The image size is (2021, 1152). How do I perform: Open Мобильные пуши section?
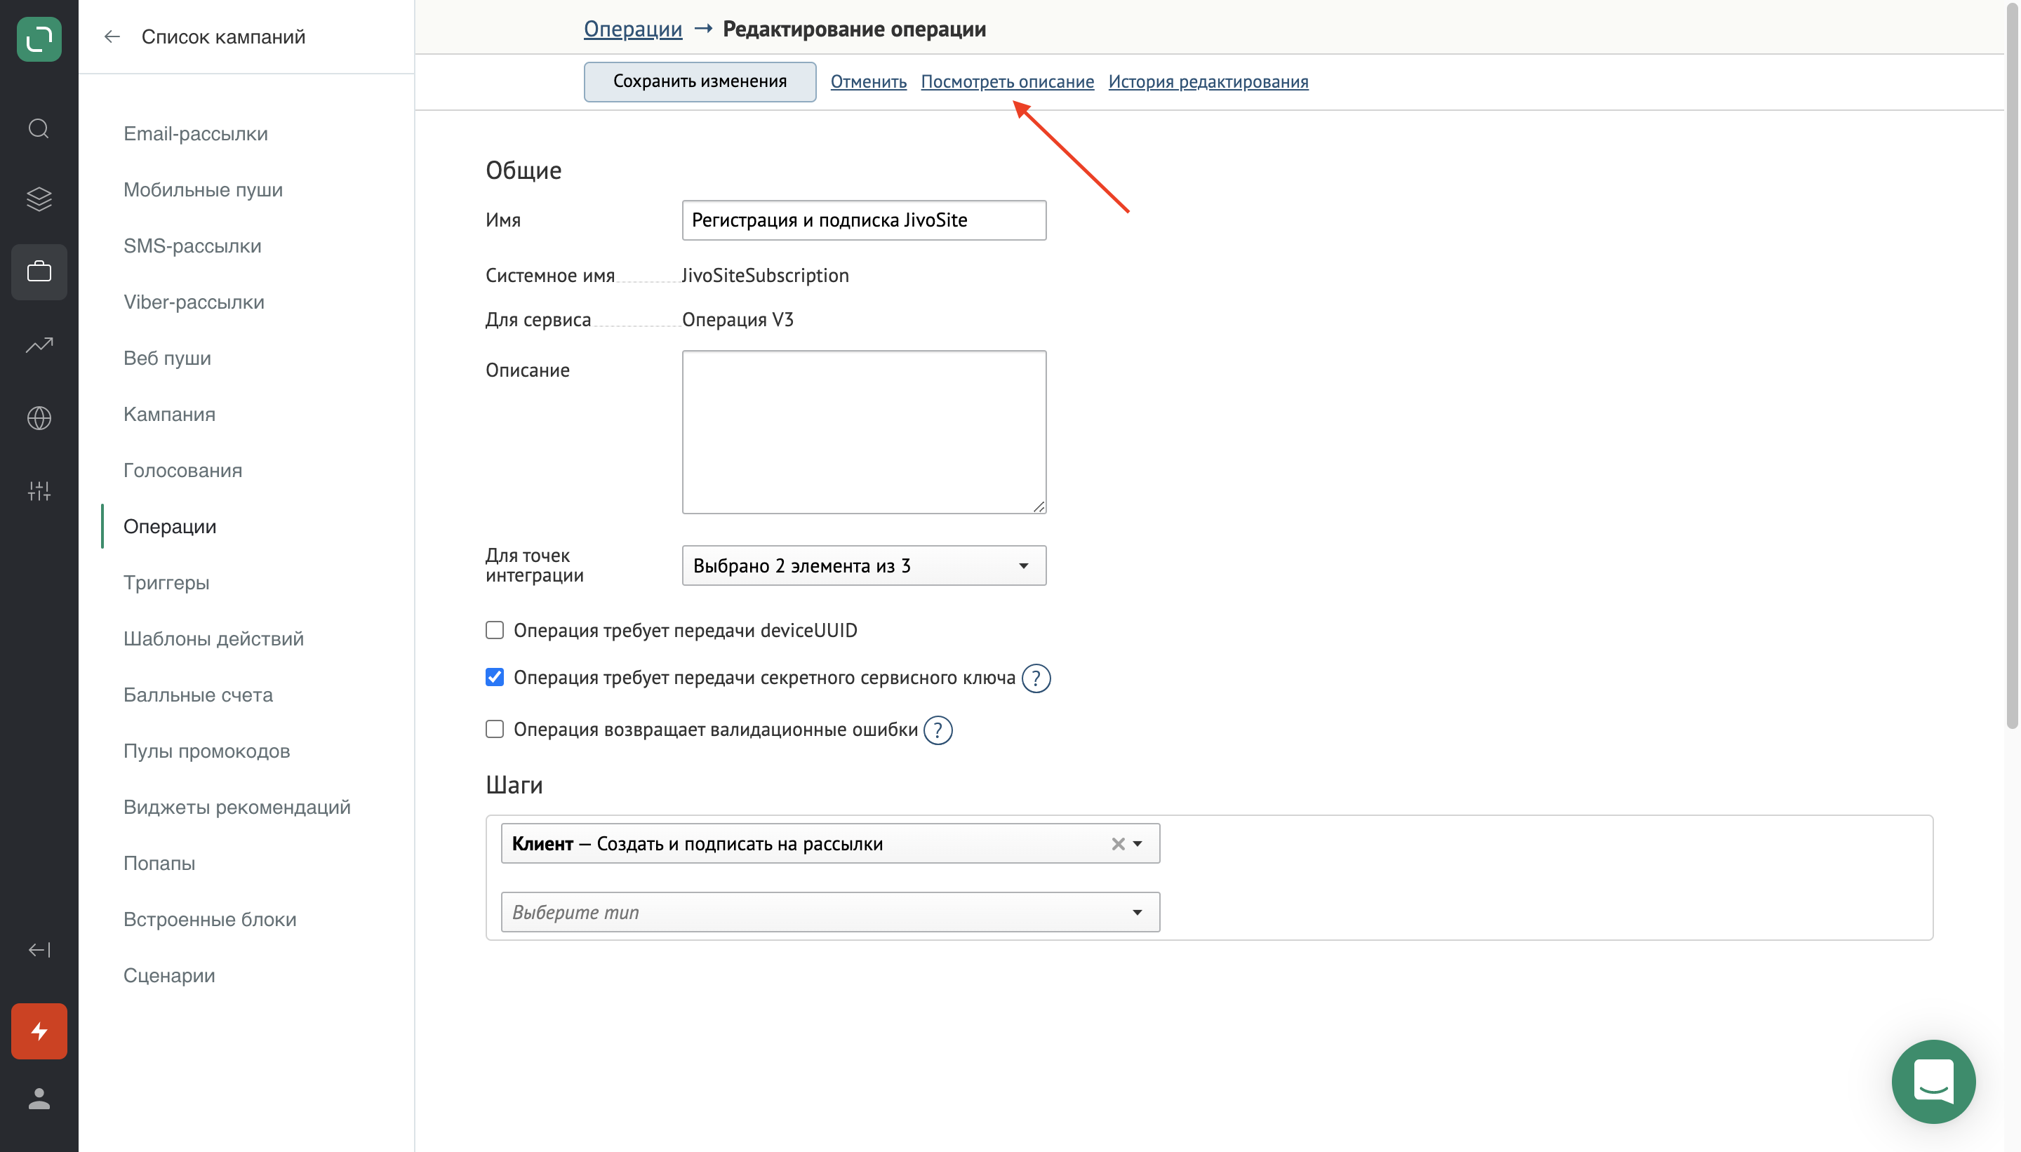pos(203,190)
